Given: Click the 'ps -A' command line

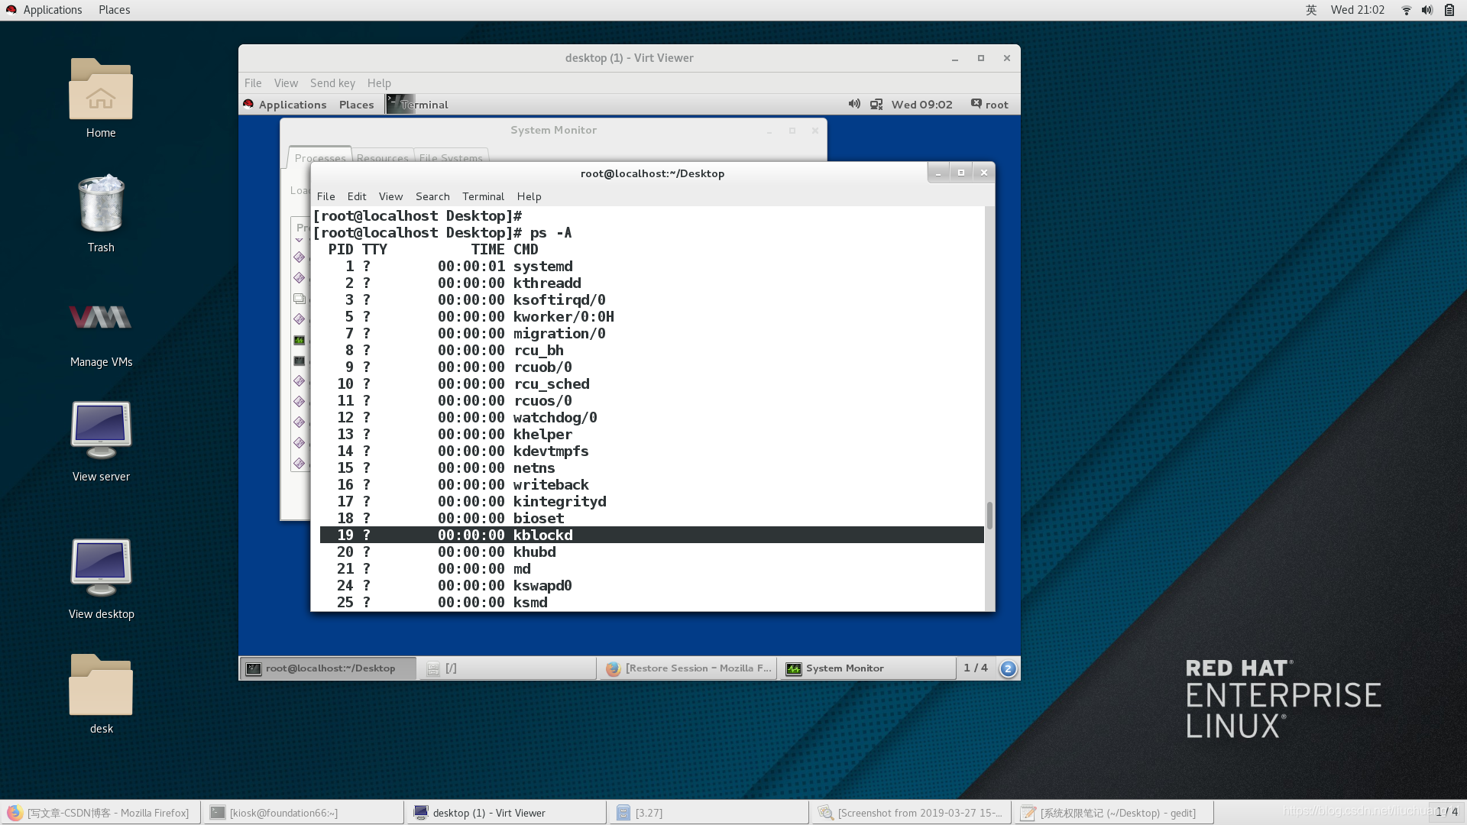Looking at the screenshot, I should pyautogui.click(x=442, y=232).
